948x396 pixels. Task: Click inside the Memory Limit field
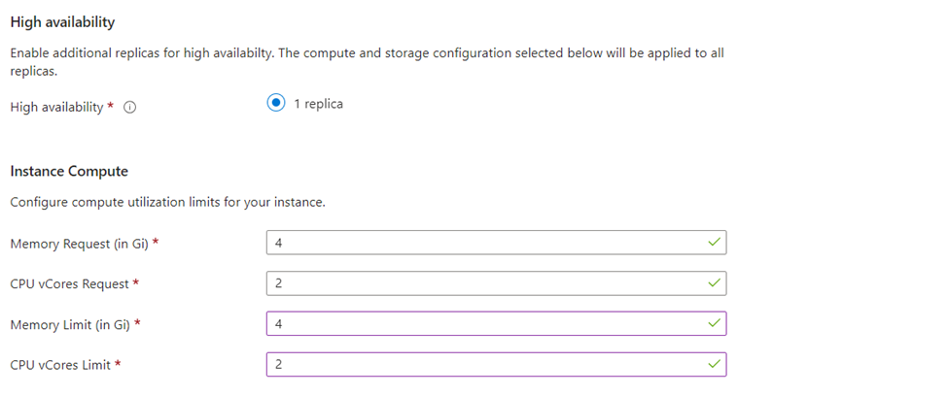click(497, 323)
